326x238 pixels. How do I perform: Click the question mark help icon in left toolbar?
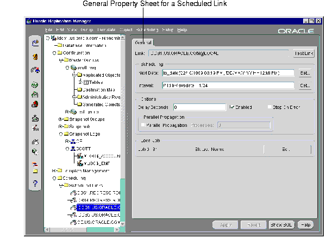(x=35, y=184)
